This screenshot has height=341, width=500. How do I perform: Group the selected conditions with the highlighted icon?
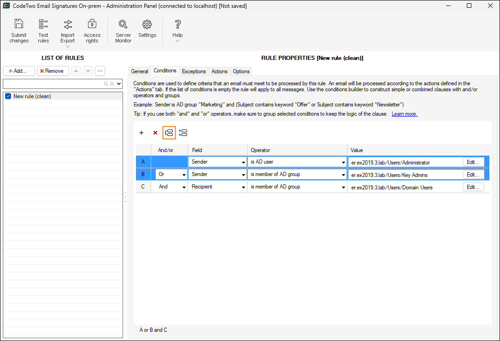pyautogui.click(x=169, y=133)
